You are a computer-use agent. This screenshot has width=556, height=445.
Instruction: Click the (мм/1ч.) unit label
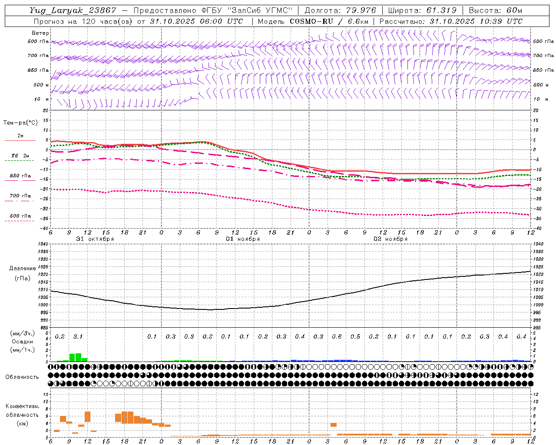tap(23, 350)
